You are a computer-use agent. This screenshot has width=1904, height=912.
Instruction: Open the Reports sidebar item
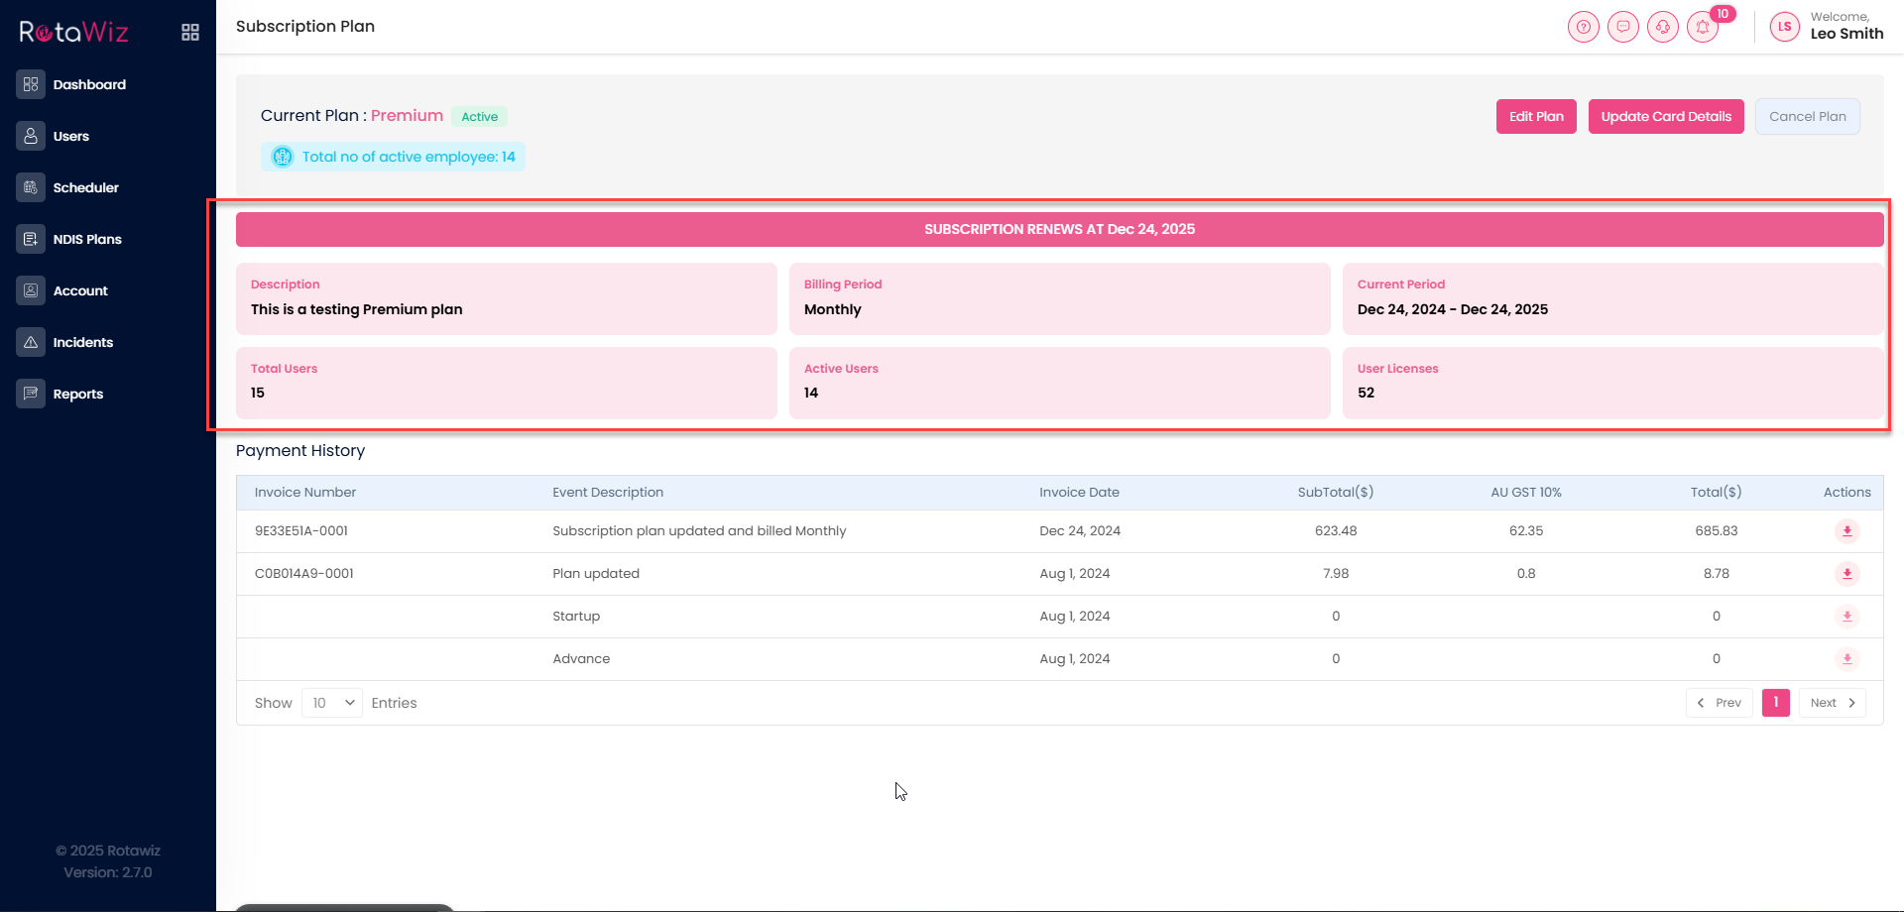pyautogui.click(x=78, y=395)
